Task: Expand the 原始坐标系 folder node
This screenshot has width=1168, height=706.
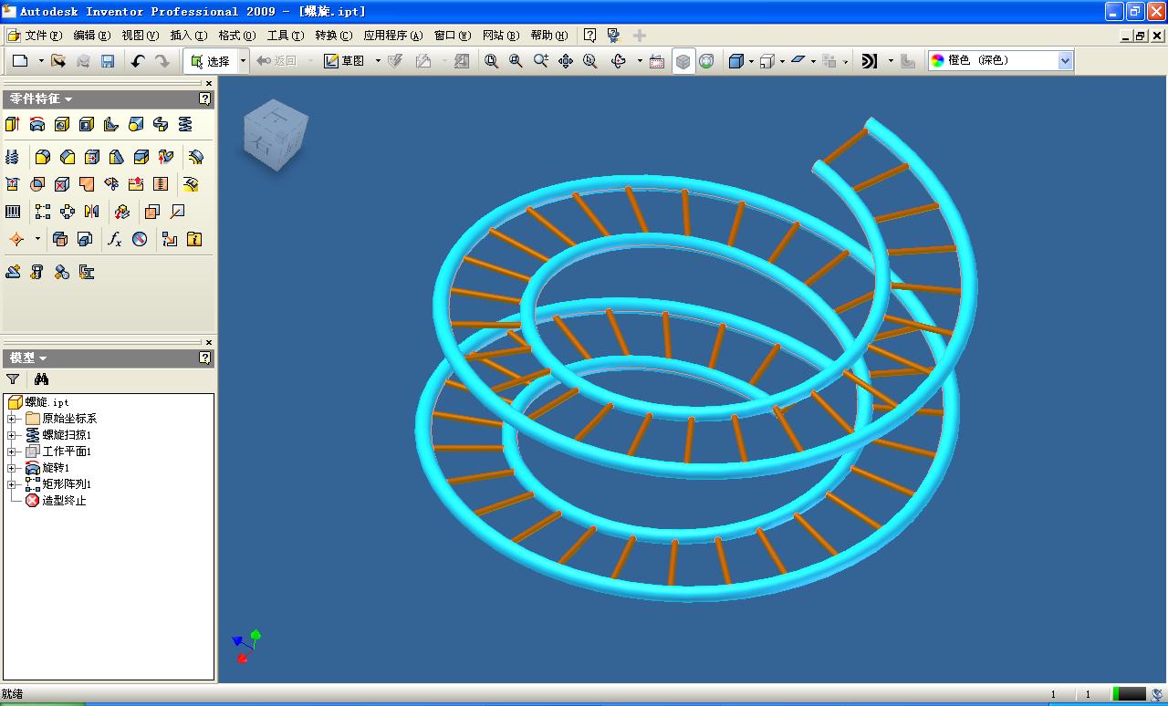Action: (x=12, y=419)
